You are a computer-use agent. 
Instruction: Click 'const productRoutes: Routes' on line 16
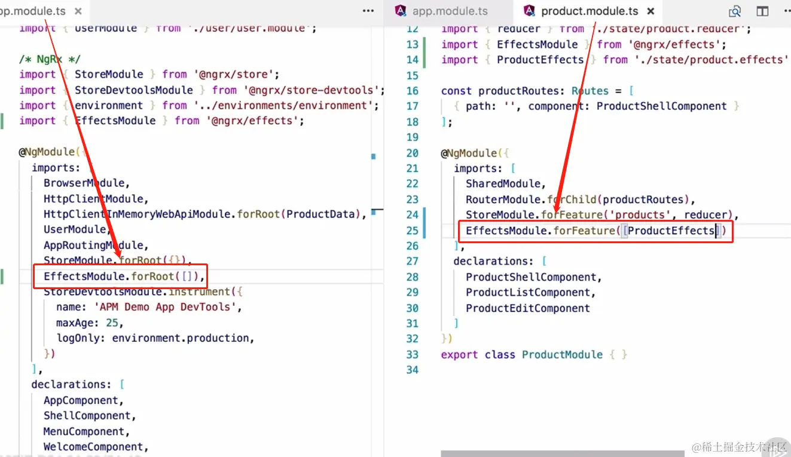[525, 91]
